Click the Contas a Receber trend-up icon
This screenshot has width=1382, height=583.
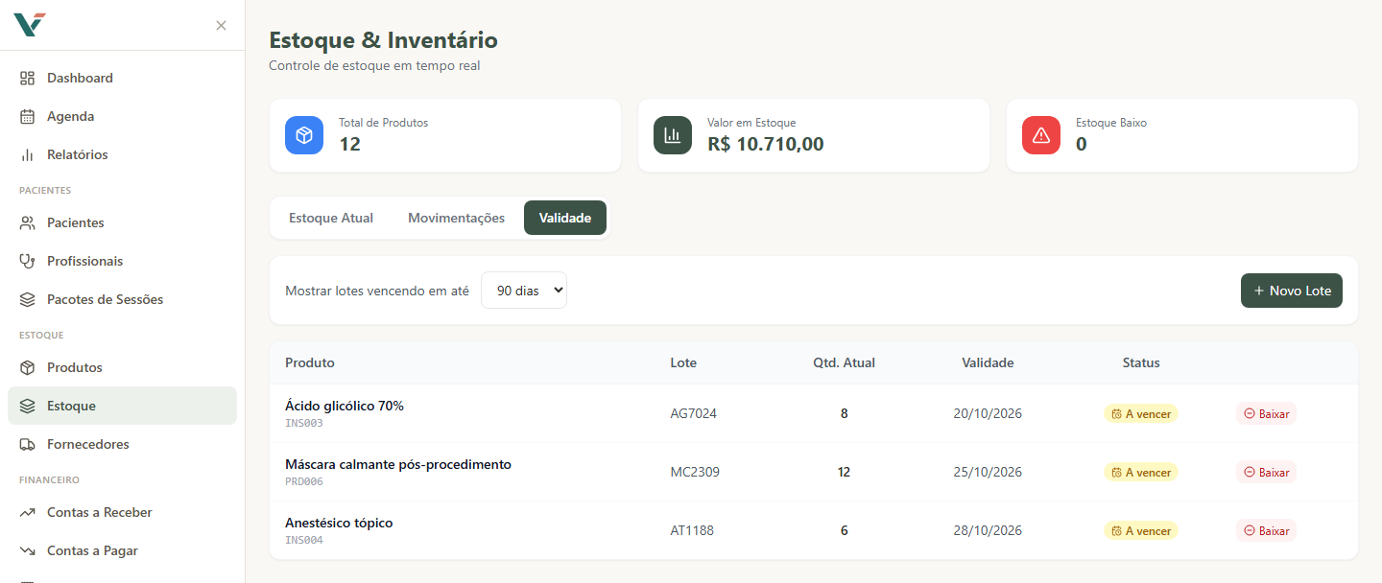(28, 512)
